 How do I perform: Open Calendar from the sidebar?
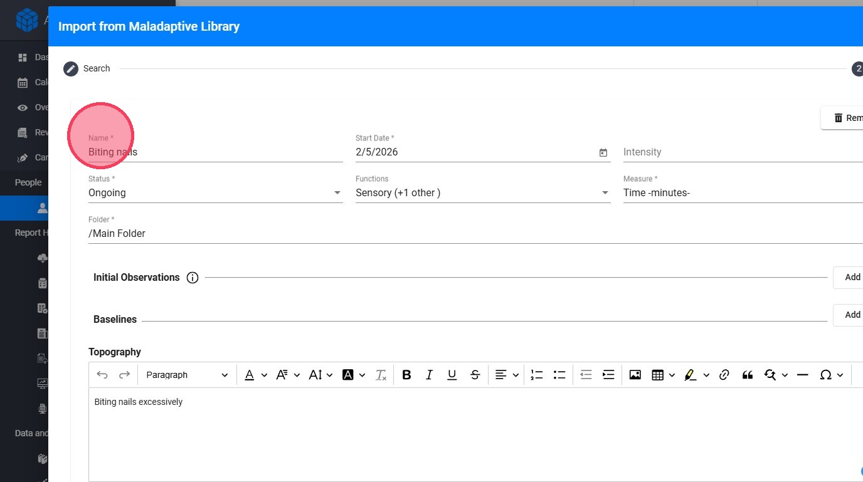(x=33, y=82)
